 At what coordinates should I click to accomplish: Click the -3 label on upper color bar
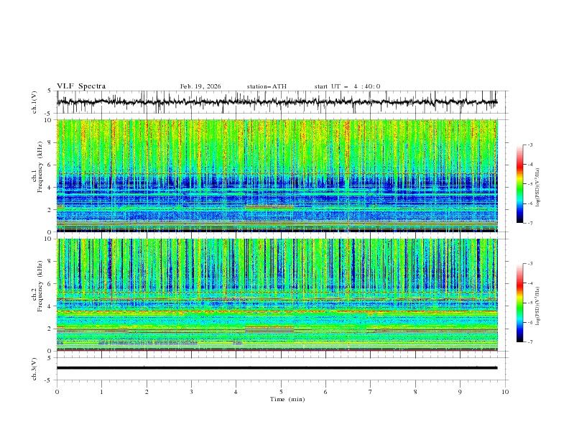(x=530, y=145)
